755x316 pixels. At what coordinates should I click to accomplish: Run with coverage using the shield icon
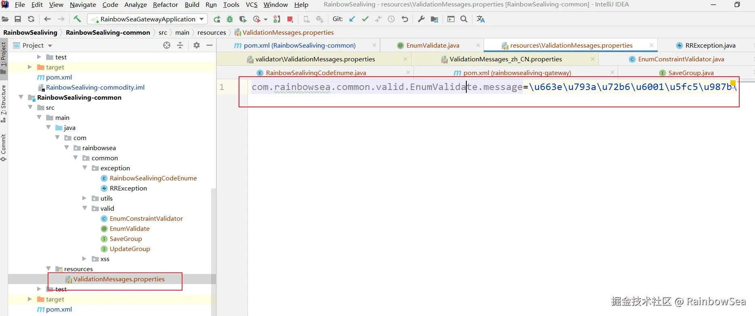tap(243, 19)
